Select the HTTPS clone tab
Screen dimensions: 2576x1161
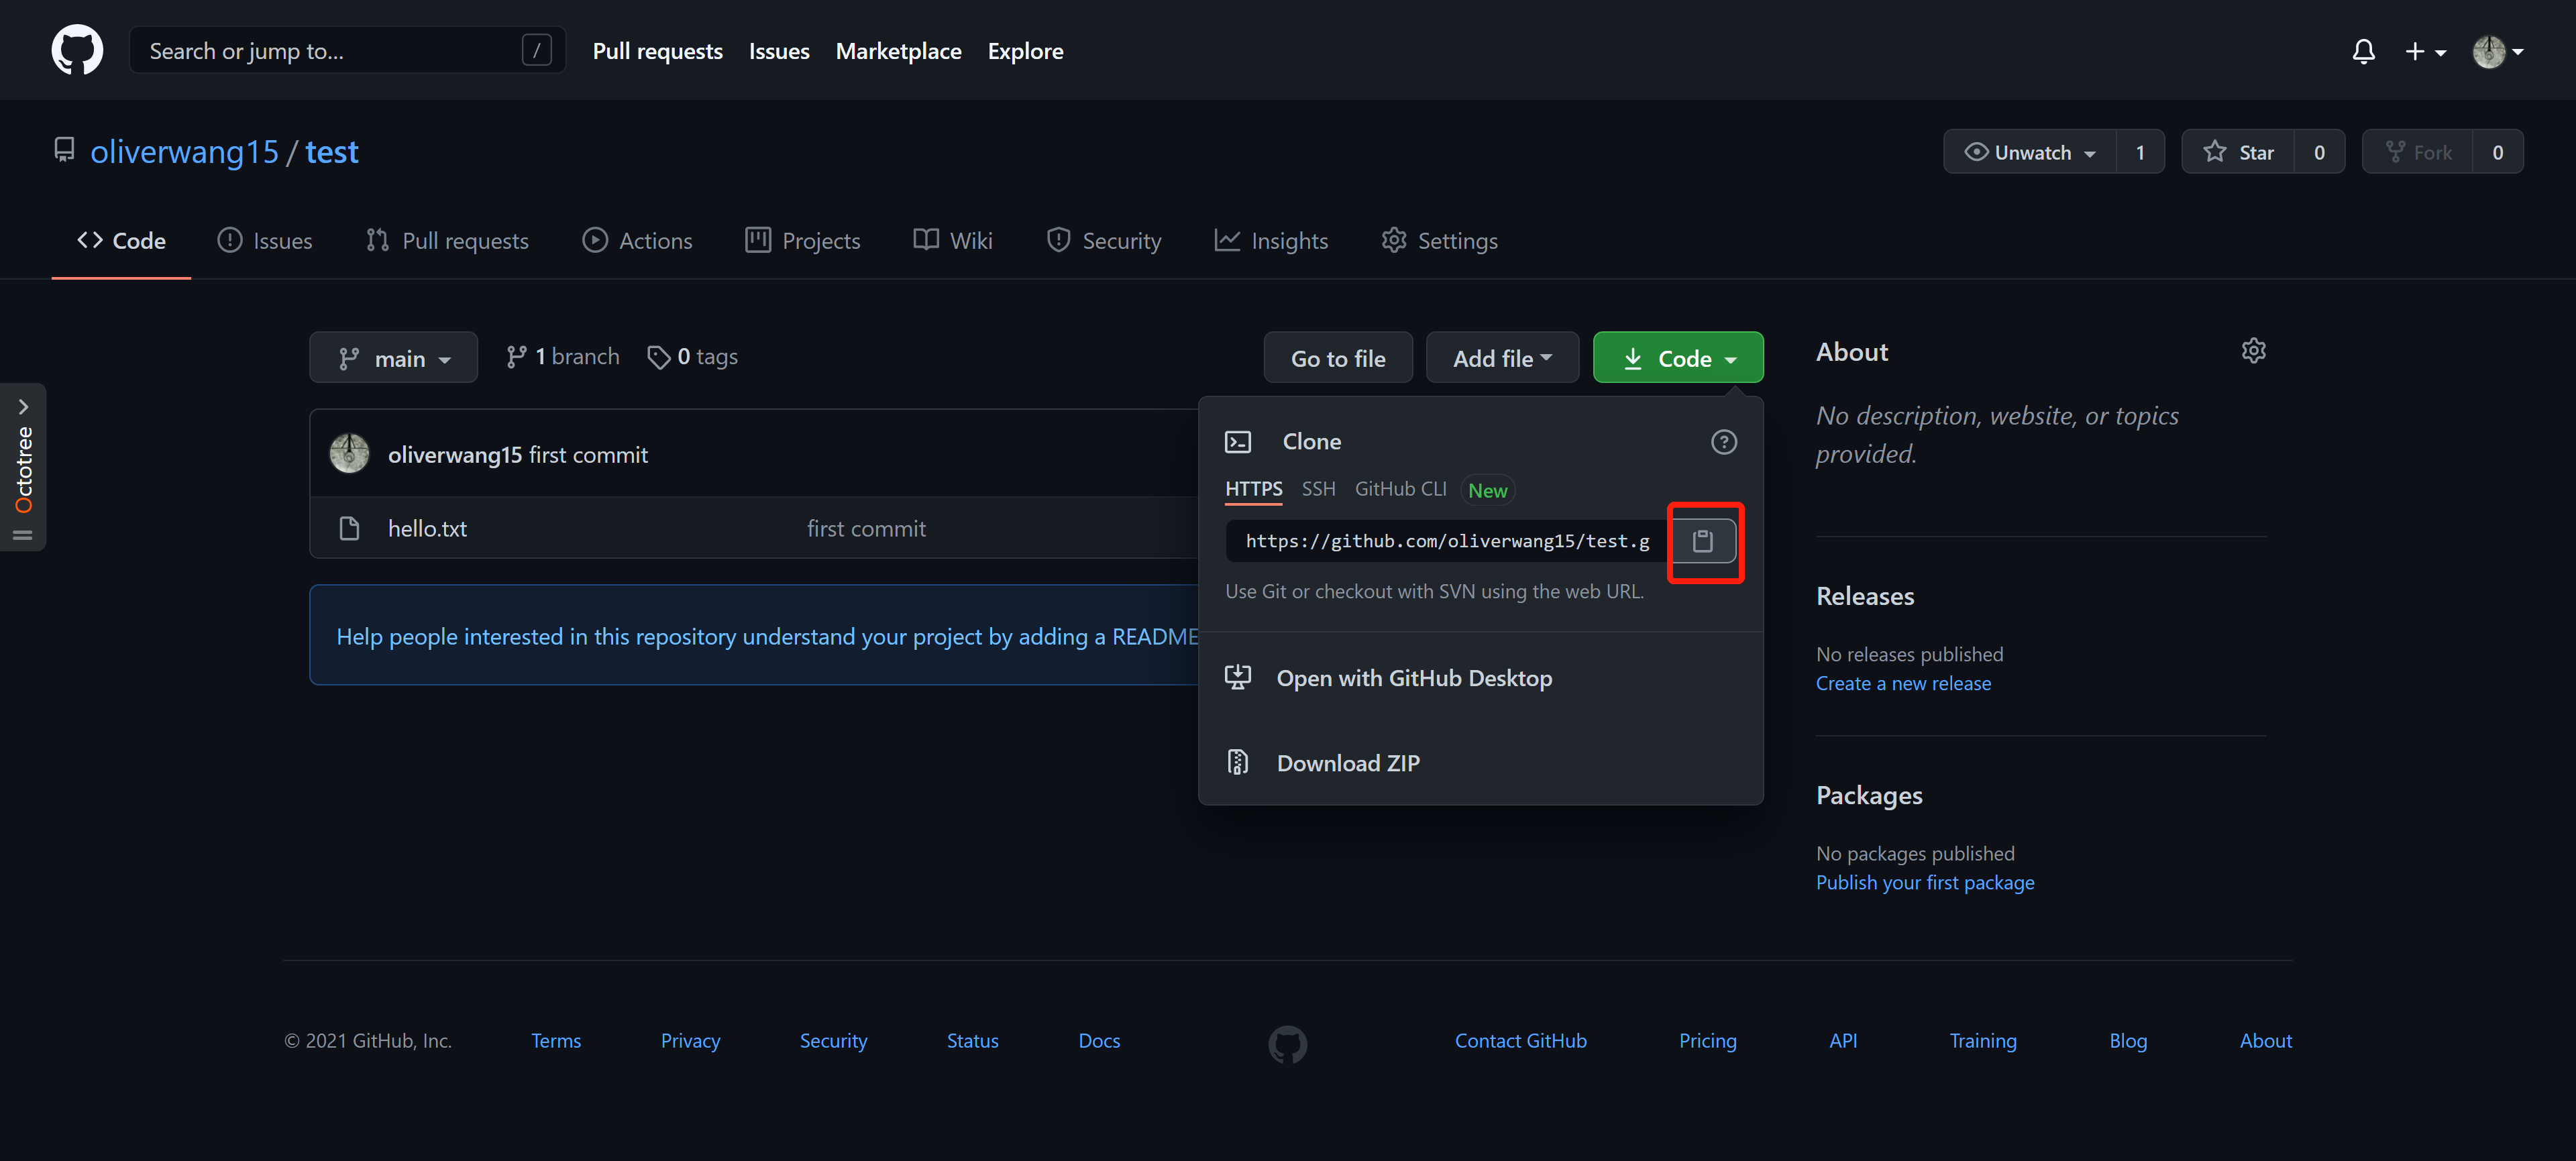point(1253,489)
